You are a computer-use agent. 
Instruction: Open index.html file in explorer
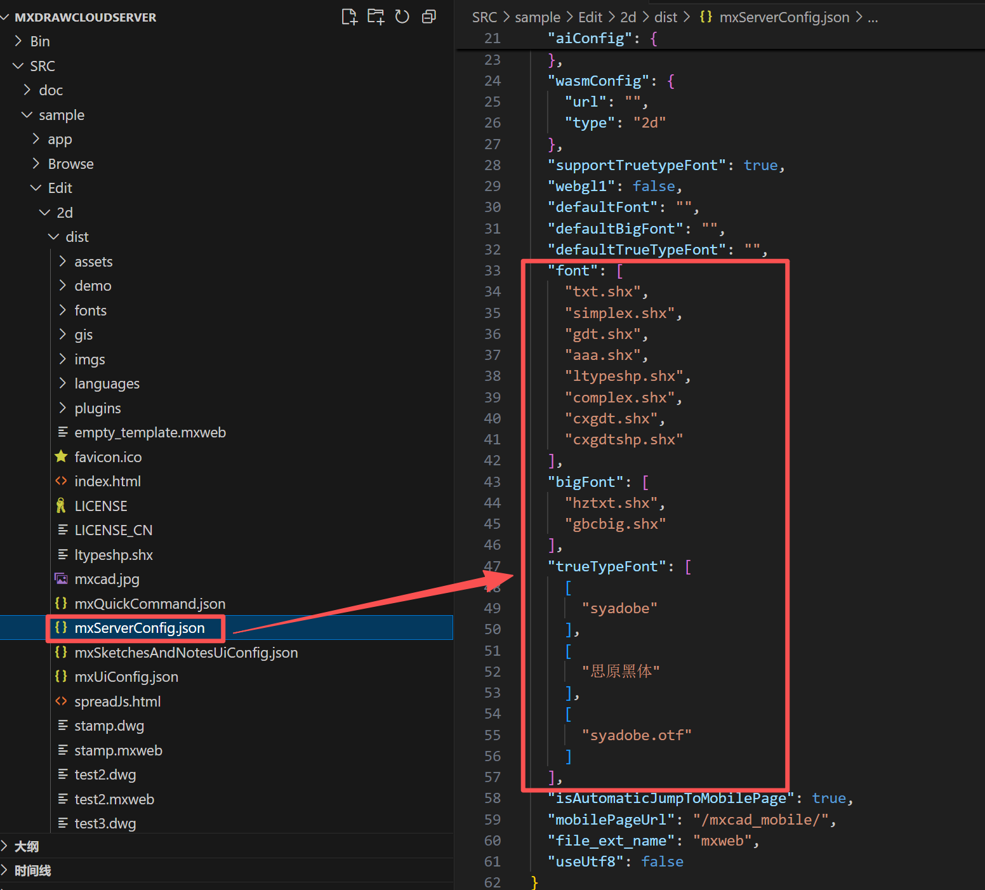point(107,481)
